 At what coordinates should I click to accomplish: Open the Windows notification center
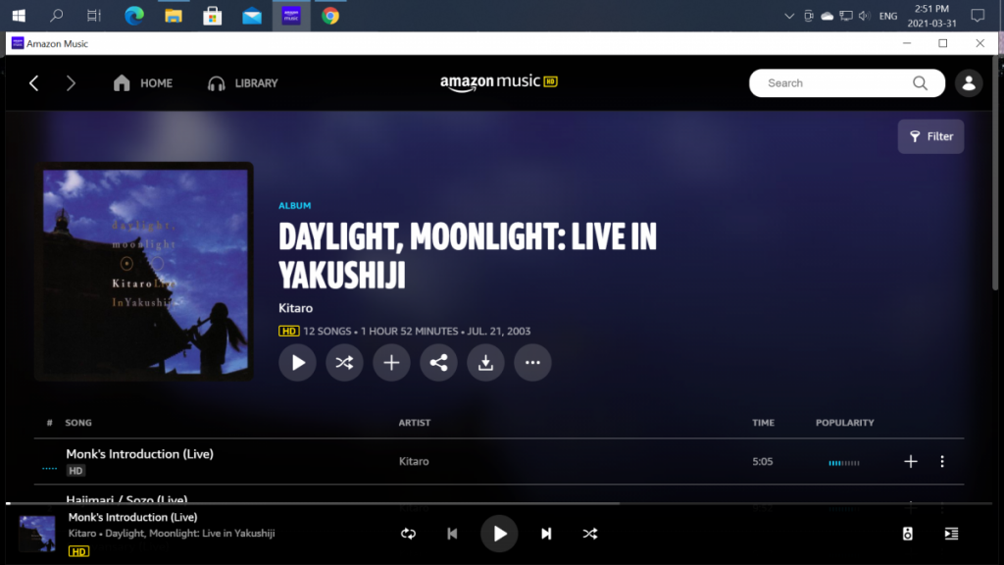978,16
